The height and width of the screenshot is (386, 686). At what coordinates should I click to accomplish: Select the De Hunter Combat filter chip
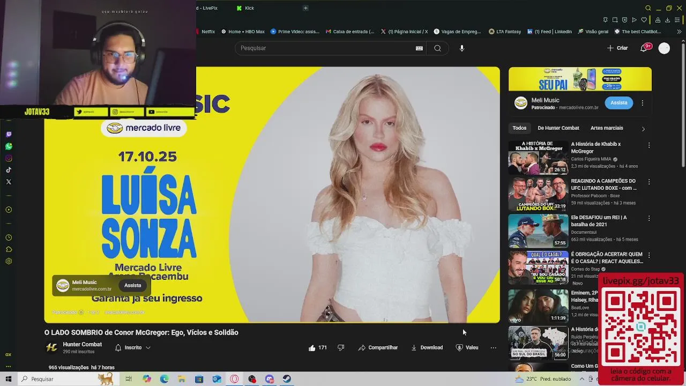pos(558,128)
